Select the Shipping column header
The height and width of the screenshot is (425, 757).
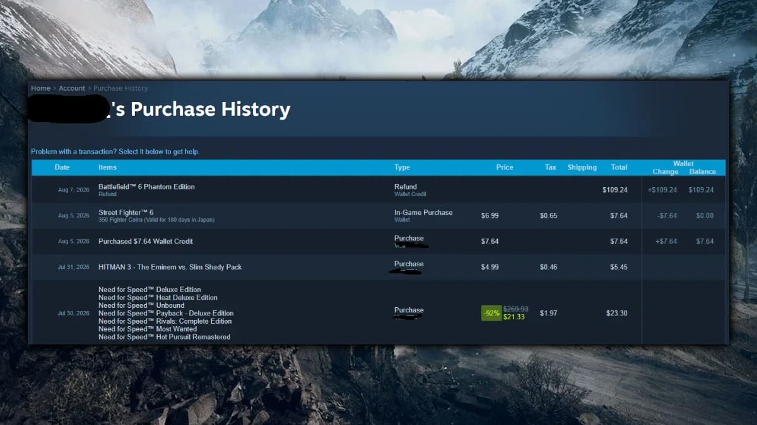click(582, 167)
